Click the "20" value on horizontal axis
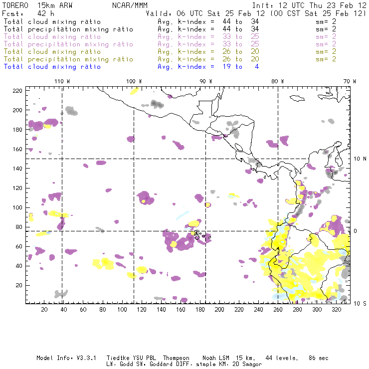The image size is (369, 369). (x=44, y=310)
